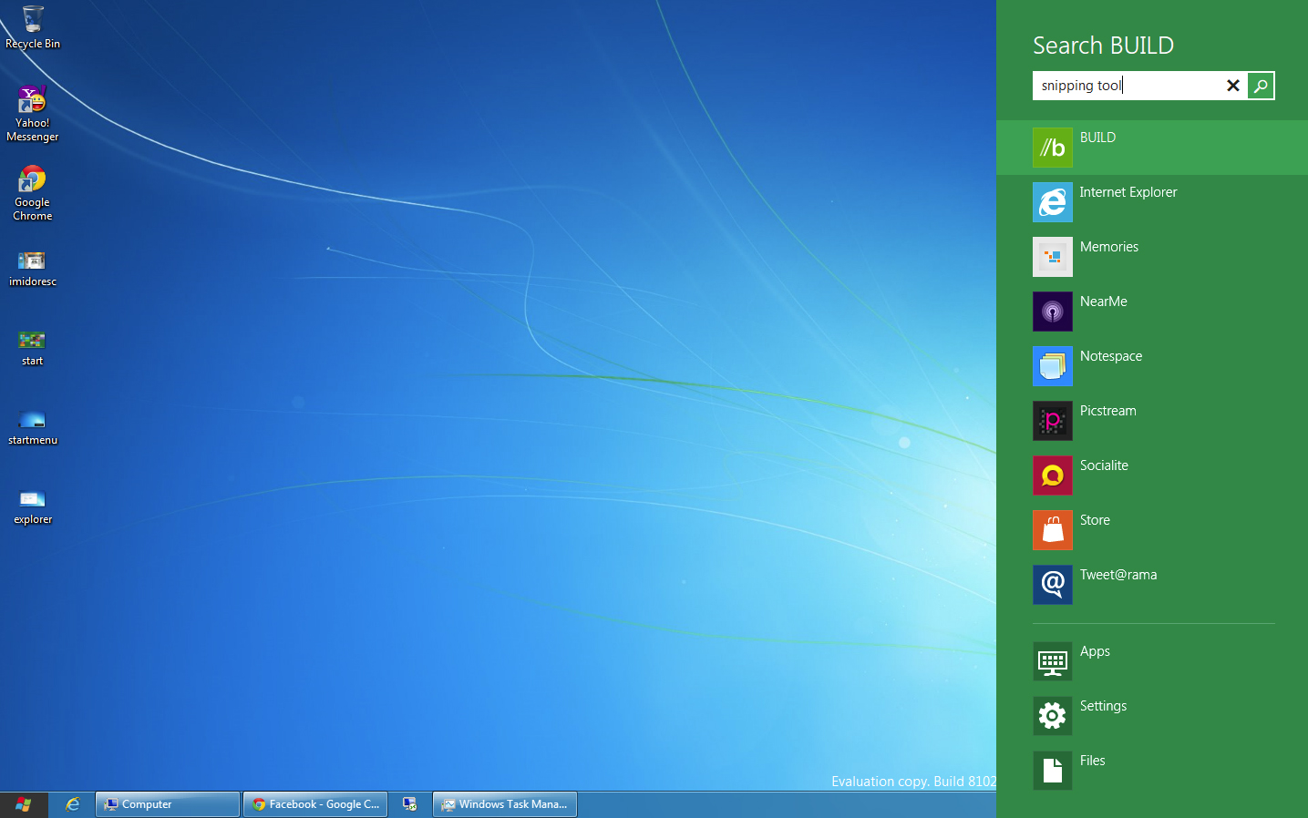The width and height of the screenshot is (1308, 818).
Task: Click the 'Memories' text label
Action: point(1109,247)
